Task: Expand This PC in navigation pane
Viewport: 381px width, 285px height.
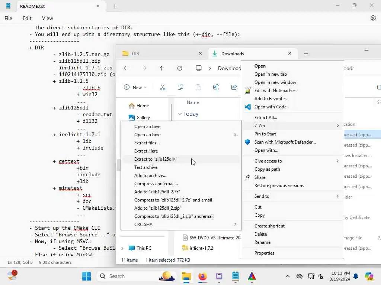Action: click(x=122, y=248)
